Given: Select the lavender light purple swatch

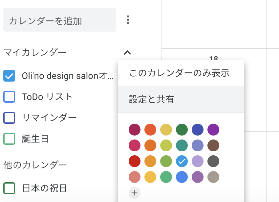Looking at the screenshot, I should coord(198,161).
